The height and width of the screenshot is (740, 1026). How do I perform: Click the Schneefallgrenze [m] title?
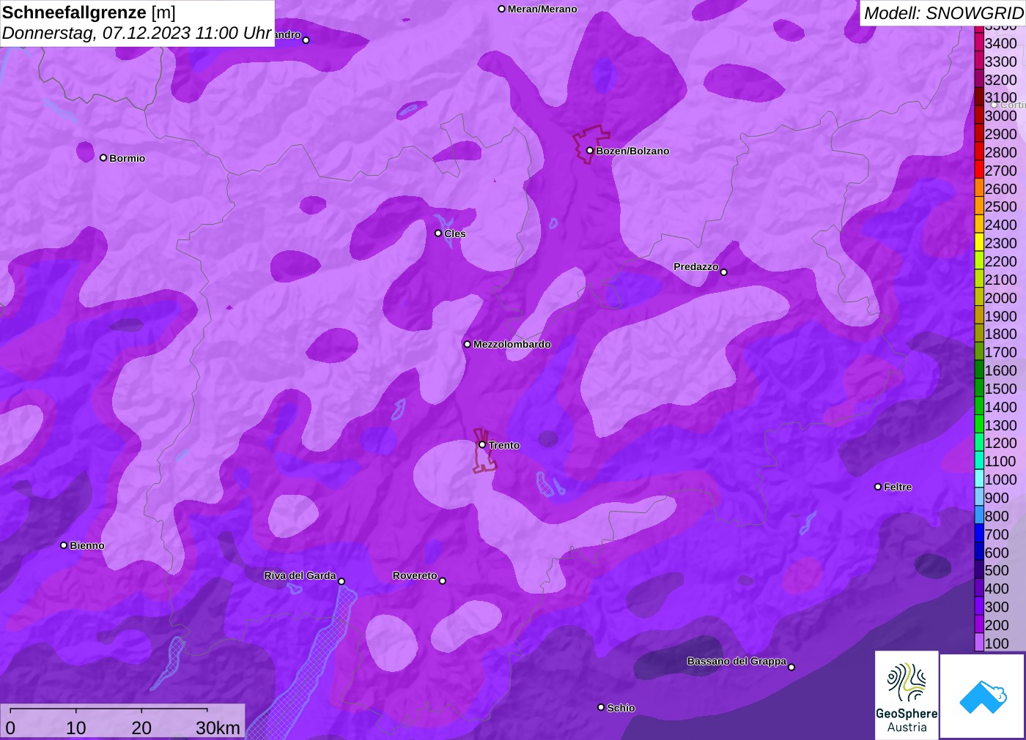89,12
